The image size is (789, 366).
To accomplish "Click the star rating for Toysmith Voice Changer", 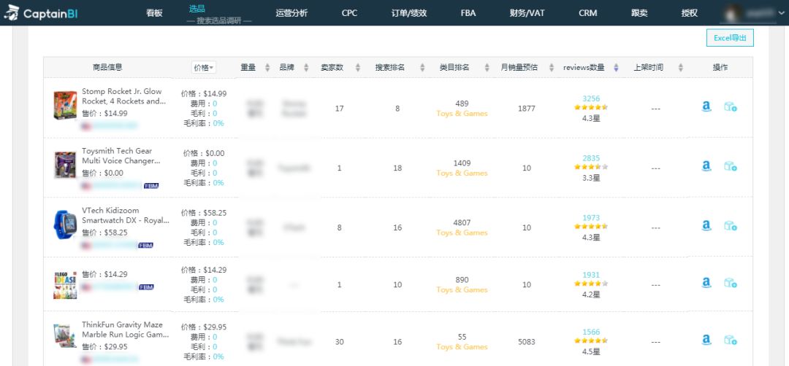I will [591, 167].
